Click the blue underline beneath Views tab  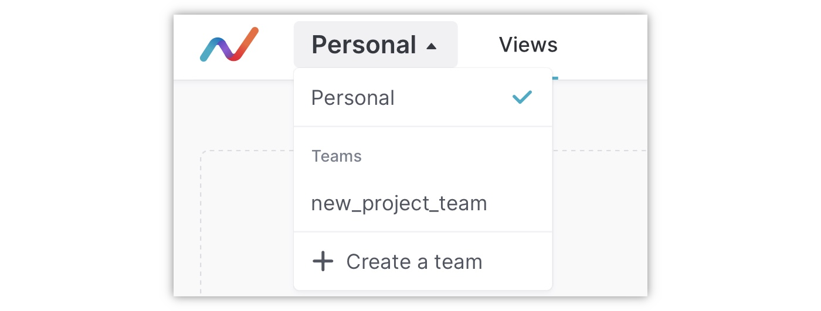point(555,78)
